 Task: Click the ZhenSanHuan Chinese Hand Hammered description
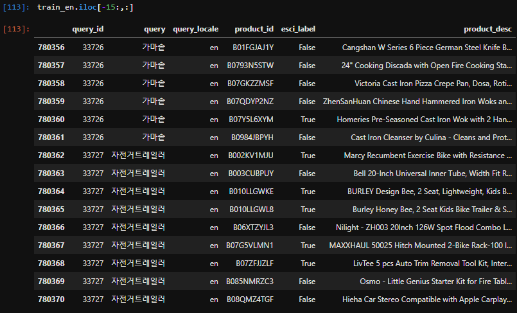[417, 102]
